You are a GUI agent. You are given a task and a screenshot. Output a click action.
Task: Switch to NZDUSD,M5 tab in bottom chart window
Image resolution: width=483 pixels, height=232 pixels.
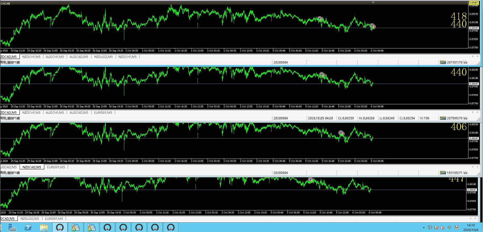30,218
